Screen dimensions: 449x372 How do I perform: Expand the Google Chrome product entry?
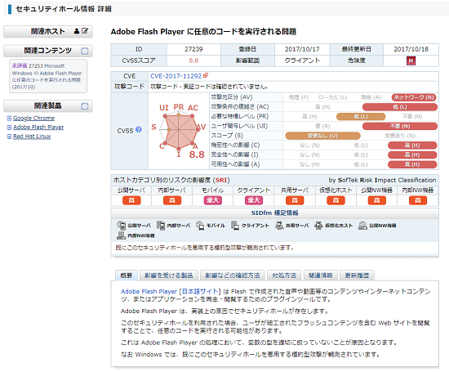(x=9, y=119)
